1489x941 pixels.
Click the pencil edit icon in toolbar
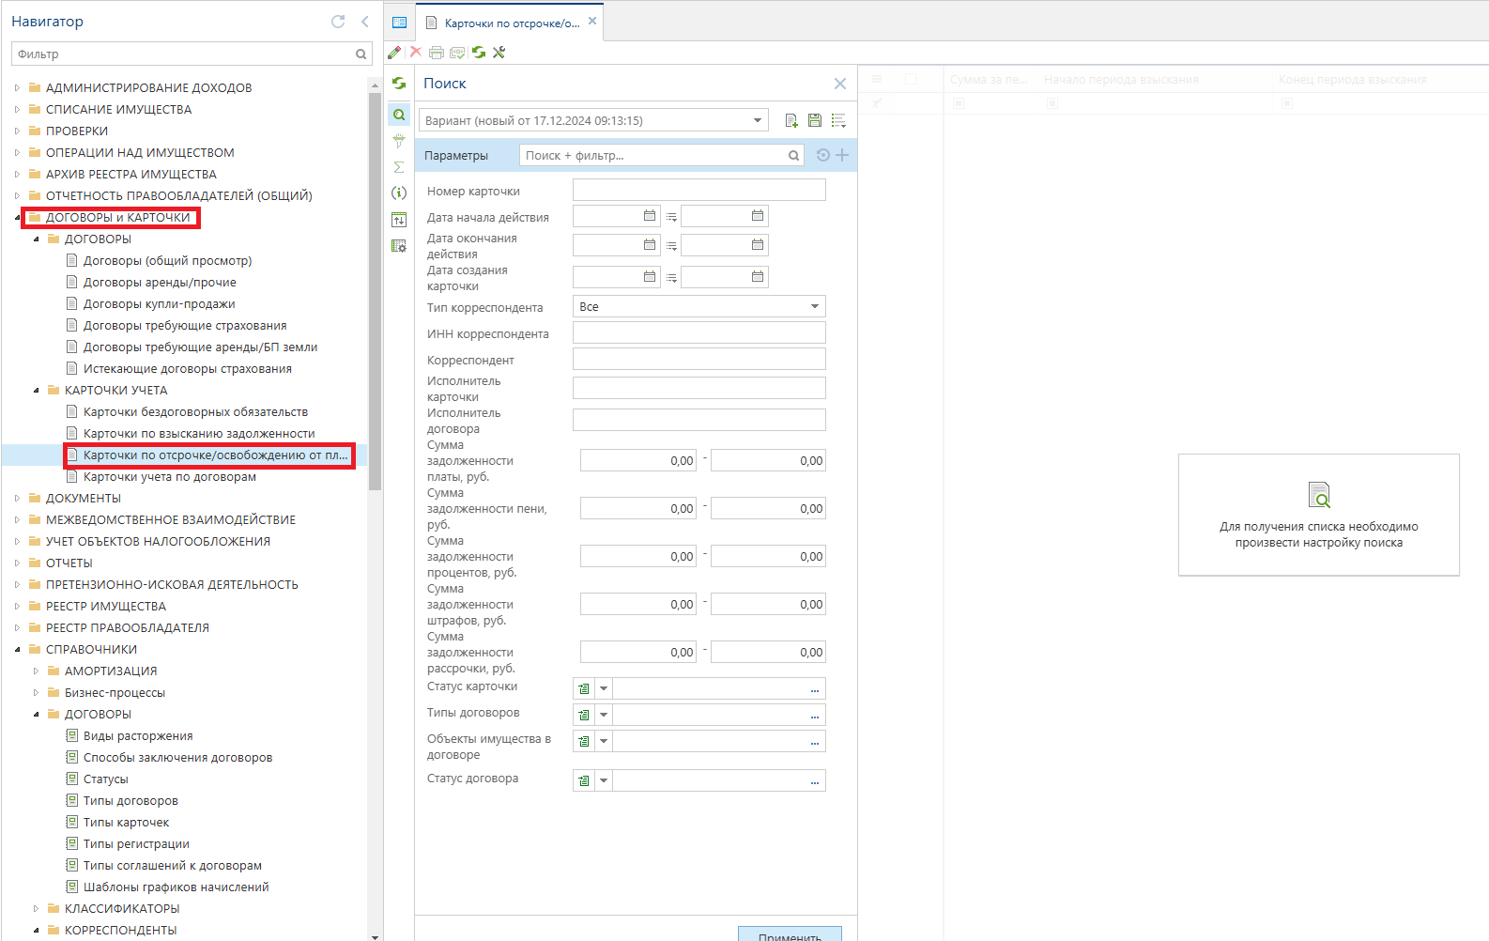coord(394,53)
